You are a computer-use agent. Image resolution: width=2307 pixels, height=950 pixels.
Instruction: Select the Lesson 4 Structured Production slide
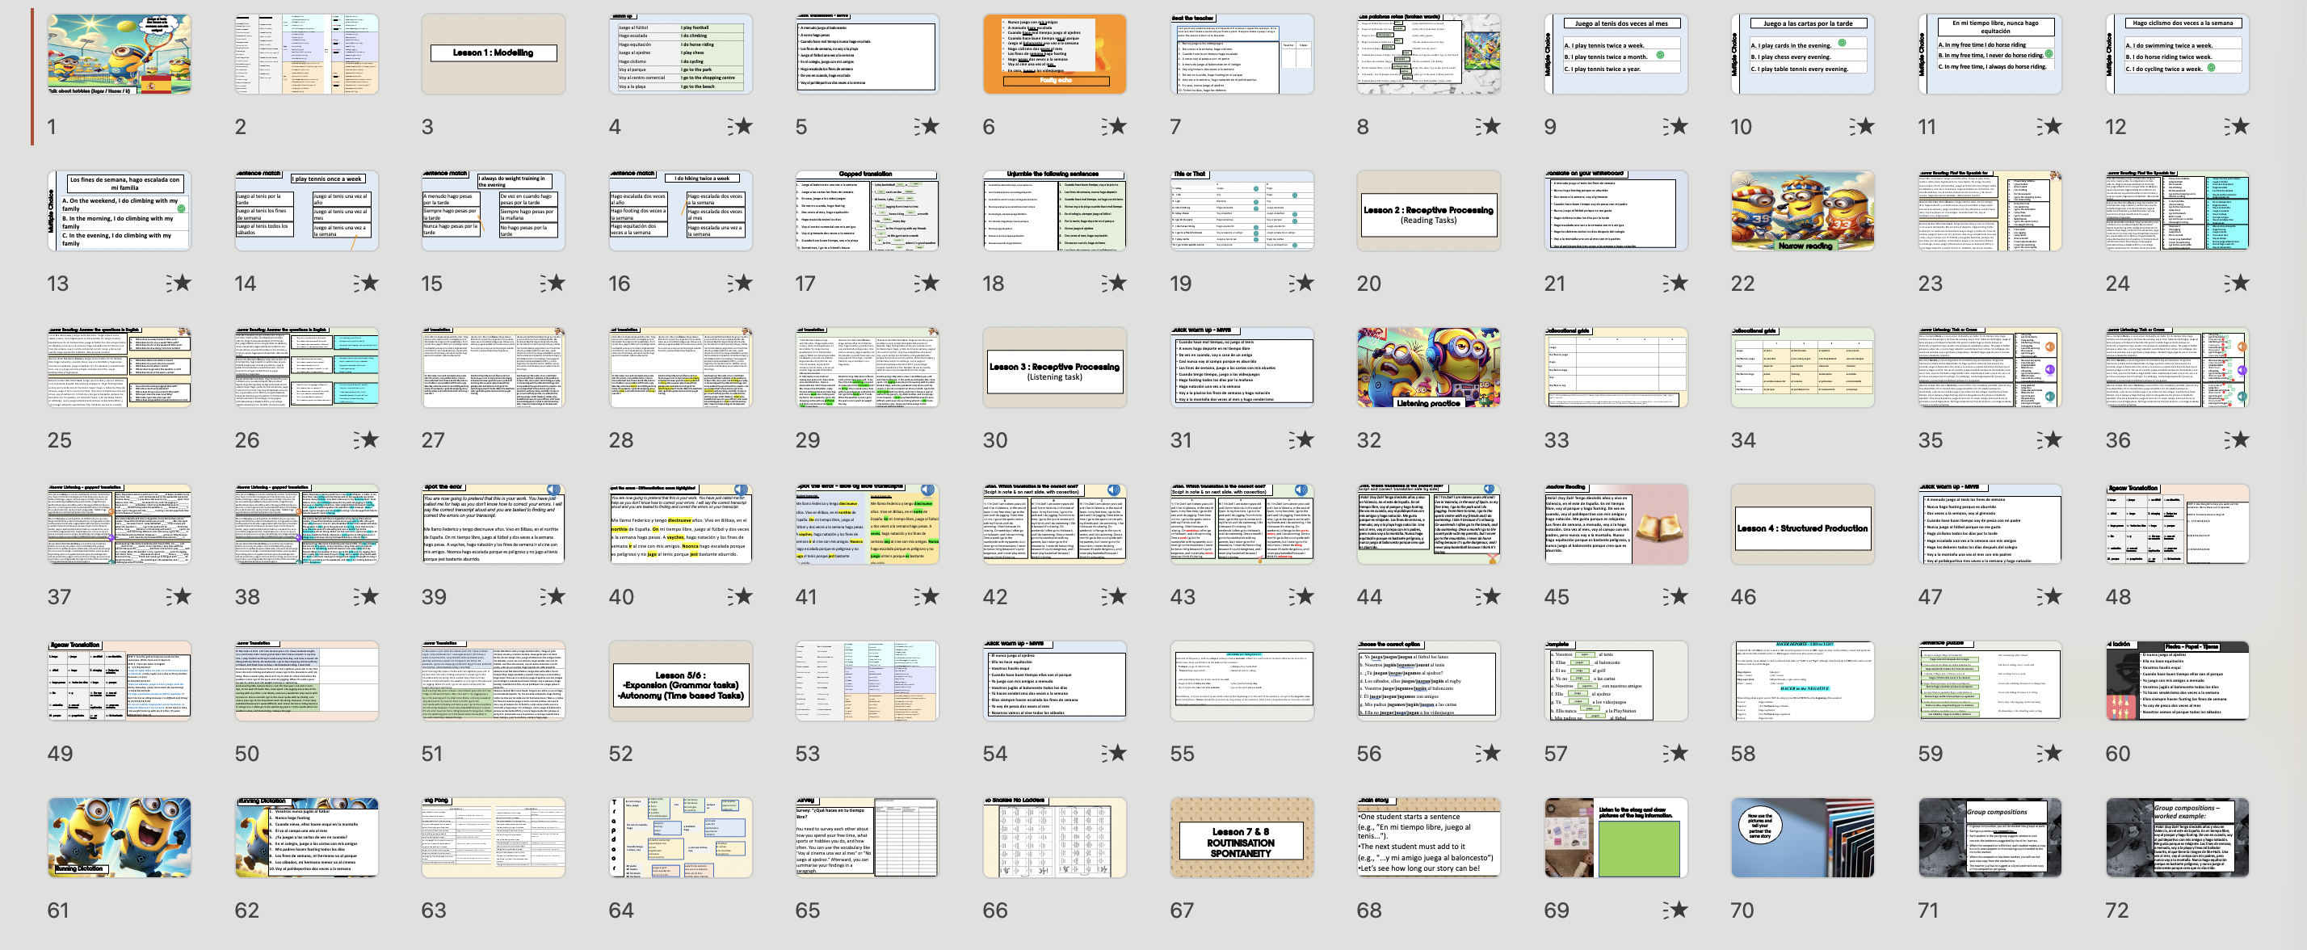click(x=1803, y=523)
